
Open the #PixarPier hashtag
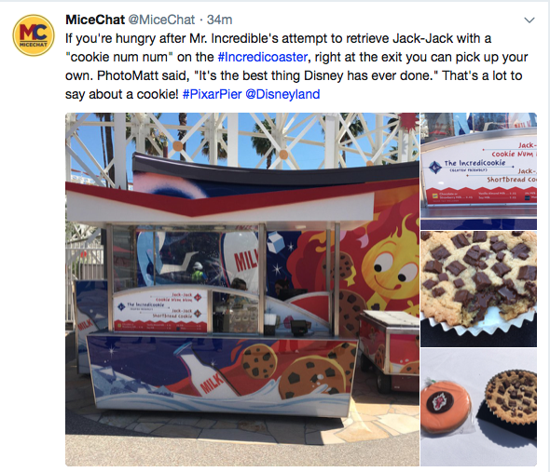[213, 94]
